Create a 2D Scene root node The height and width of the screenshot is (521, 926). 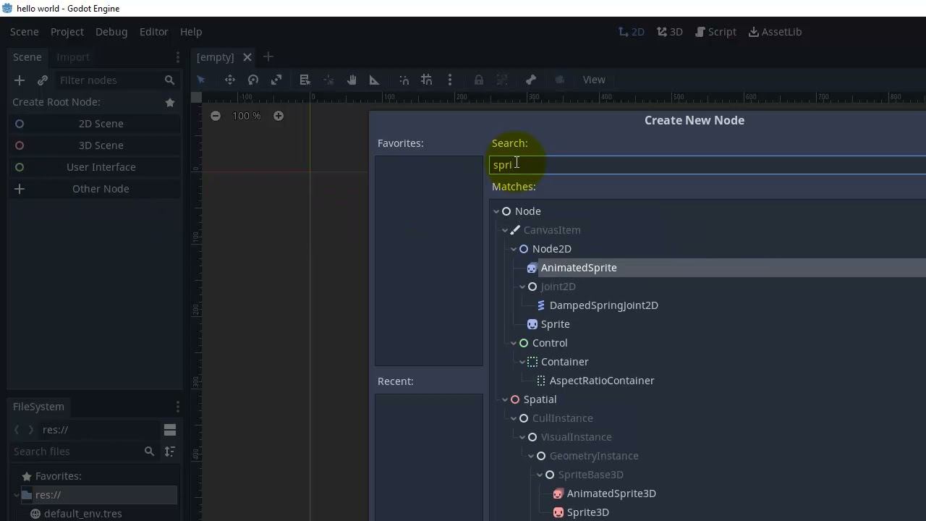[94, 124]
